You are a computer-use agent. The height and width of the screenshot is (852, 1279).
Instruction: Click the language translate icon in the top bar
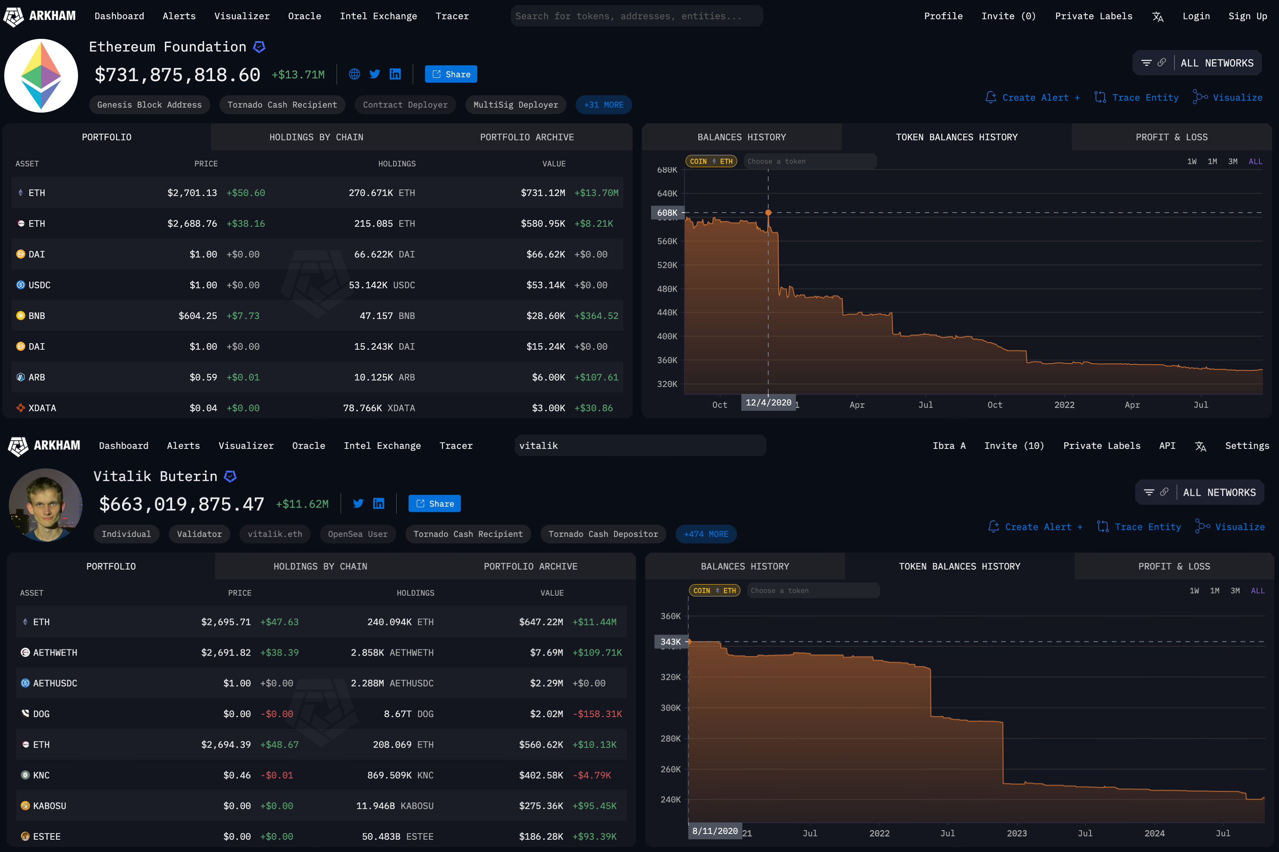coord(1158,16)
